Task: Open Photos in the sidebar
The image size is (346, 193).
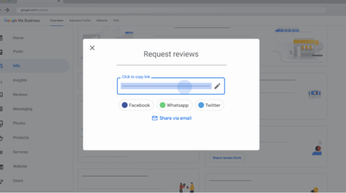Action: pos(19,123)
